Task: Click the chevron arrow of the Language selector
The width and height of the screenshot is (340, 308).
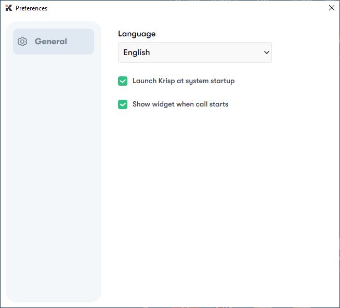Action: tap(267, 52)
